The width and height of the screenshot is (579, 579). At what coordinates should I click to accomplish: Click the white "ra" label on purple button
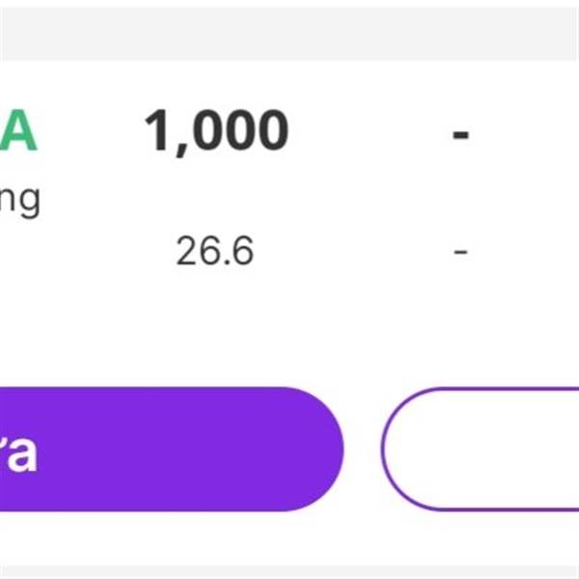click(x=19, y=453)
